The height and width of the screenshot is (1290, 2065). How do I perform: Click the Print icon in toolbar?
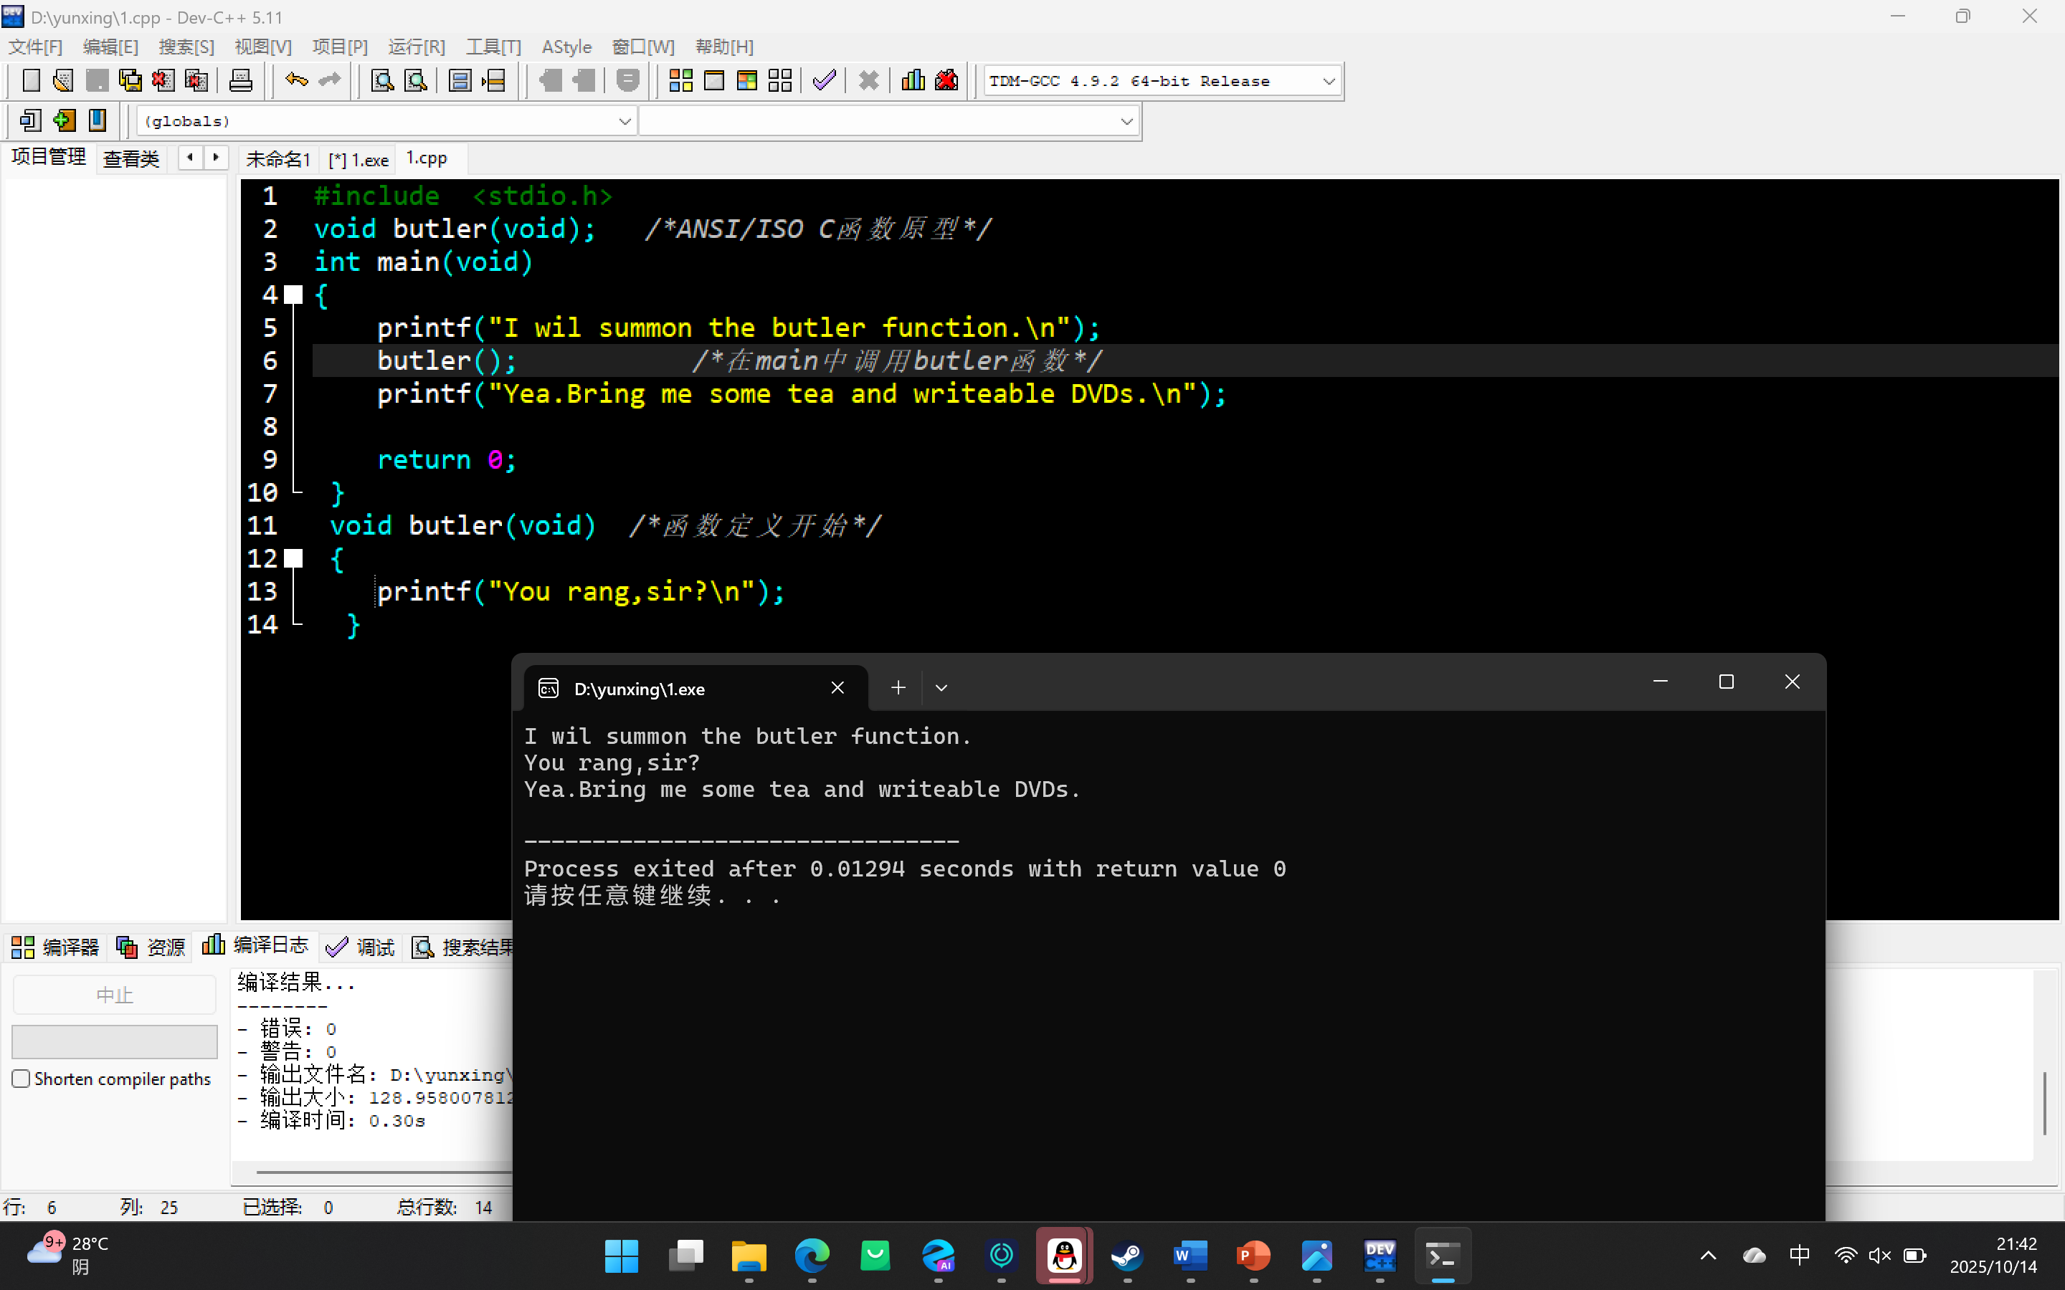(241, 81)
